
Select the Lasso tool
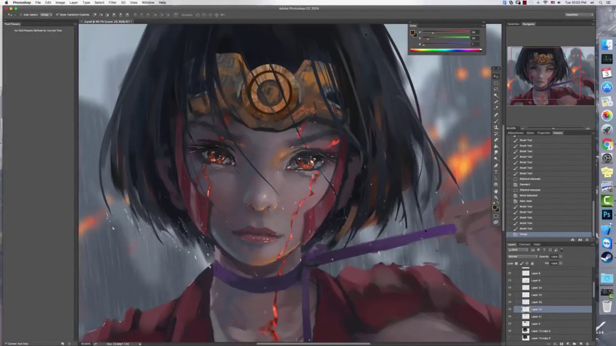pos(496,89)
